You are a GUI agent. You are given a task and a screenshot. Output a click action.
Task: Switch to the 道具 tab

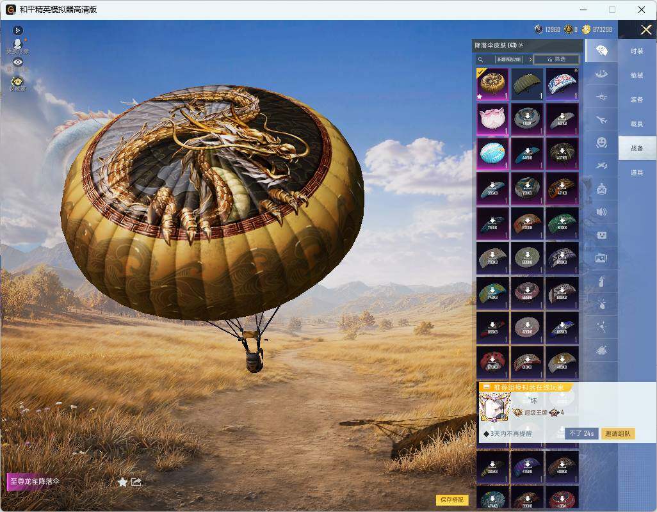[x=637, y=173]
